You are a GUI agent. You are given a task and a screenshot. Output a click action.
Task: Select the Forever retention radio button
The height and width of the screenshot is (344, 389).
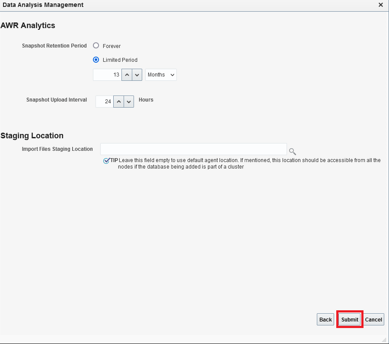(x=96, y=46)
